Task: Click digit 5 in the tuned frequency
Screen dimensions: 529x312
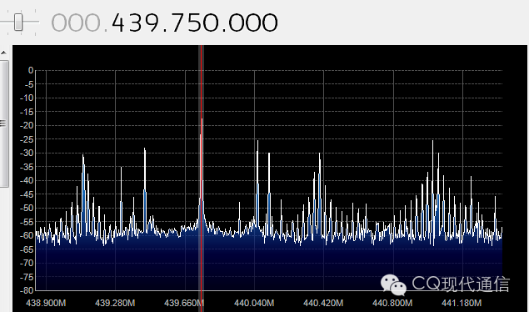Action: tap(194, 23)
